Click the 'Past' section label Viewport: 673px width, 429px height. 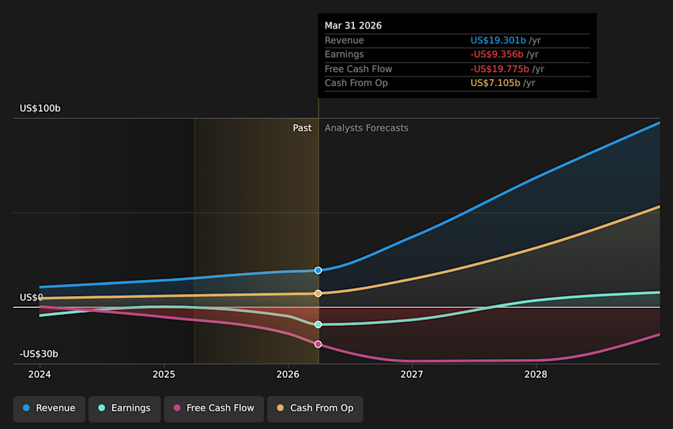coord(302,128)
